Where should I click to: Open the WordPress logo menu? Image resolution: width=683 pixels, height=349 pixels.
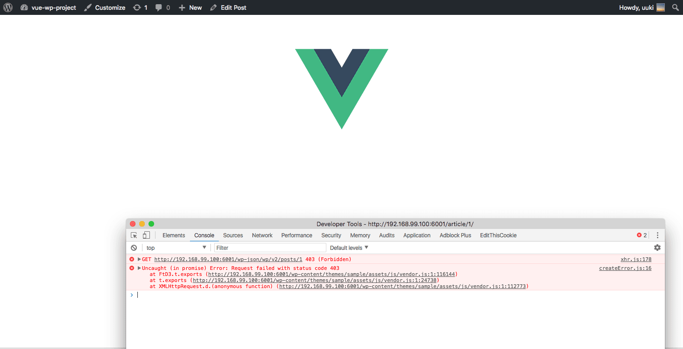click(8, 7)
